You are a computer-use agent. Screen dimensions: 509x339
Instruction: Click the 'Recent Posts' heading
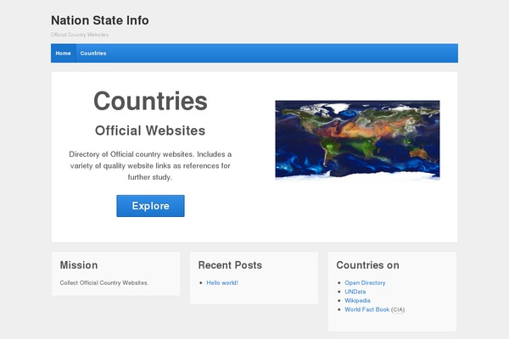point(230,265)
